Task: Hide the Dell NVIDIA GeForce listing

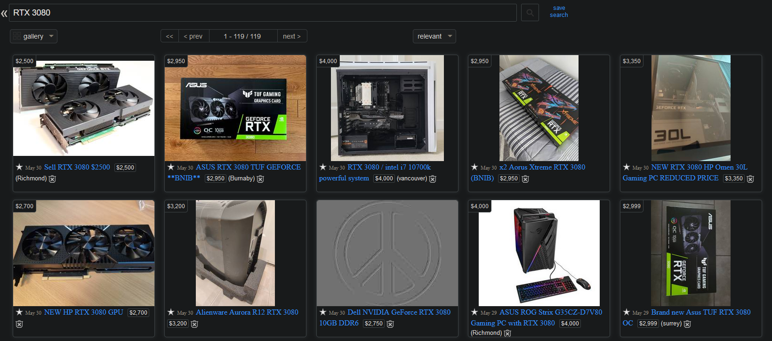Action: pyautogui.click(x=390, y=324)
